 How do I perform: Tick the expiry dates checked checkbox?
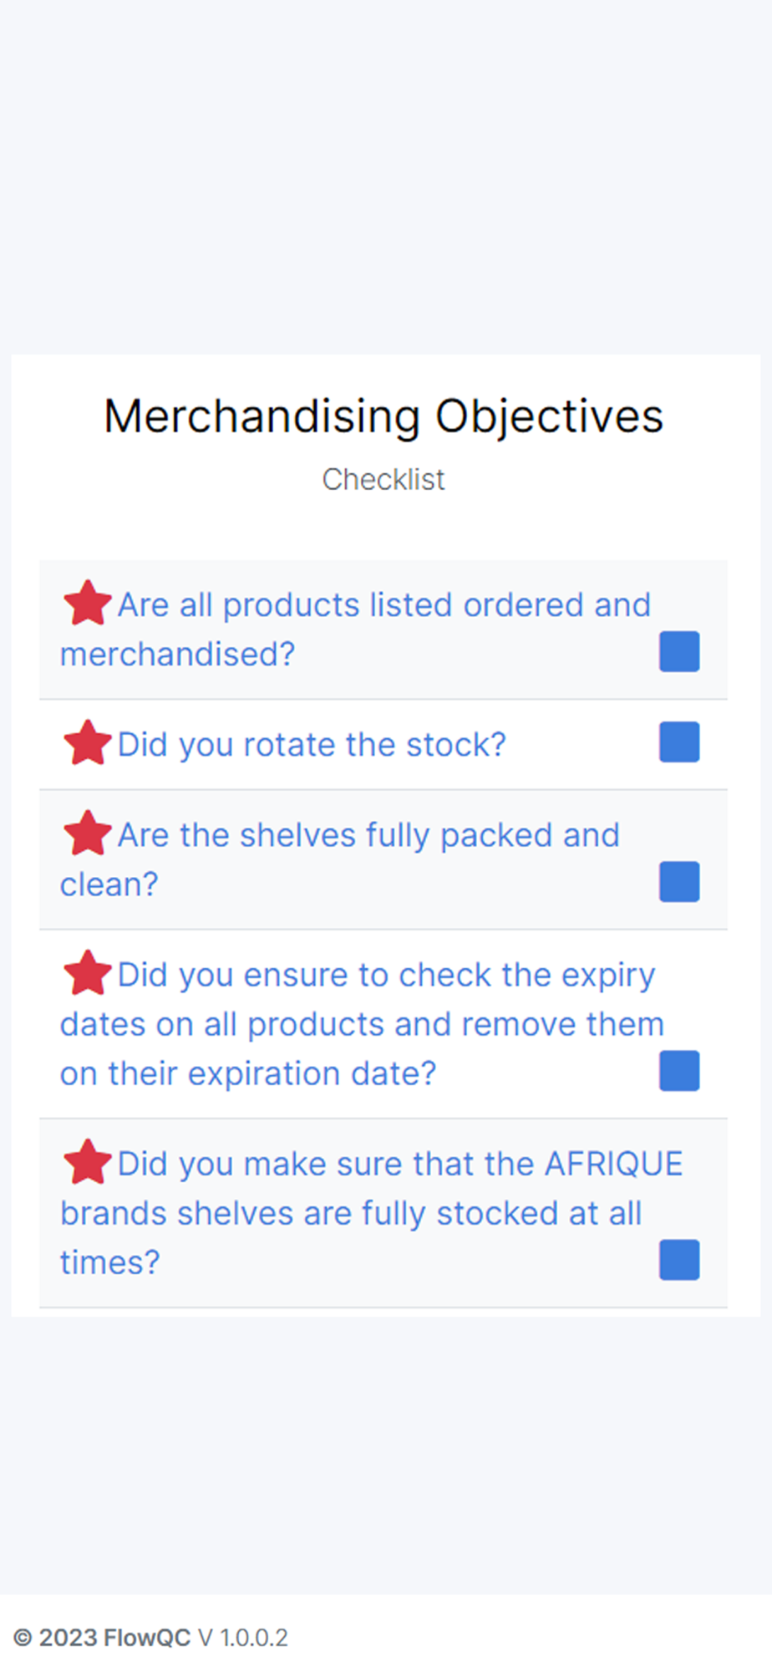pyautogui.click(x=679, y=1071)
